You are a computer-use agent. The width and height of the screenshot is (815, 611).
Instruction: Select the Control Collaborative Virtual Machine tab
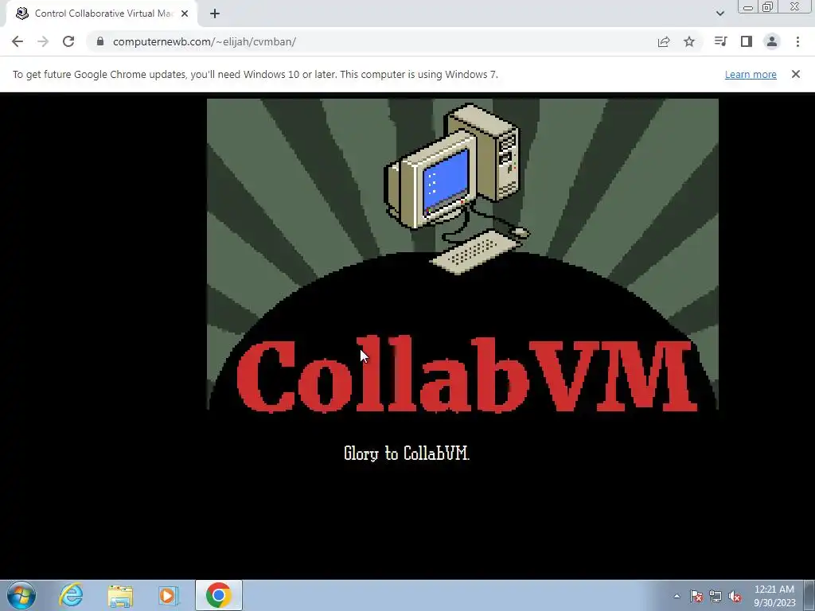pyautogui.click(x=101, y=14)
